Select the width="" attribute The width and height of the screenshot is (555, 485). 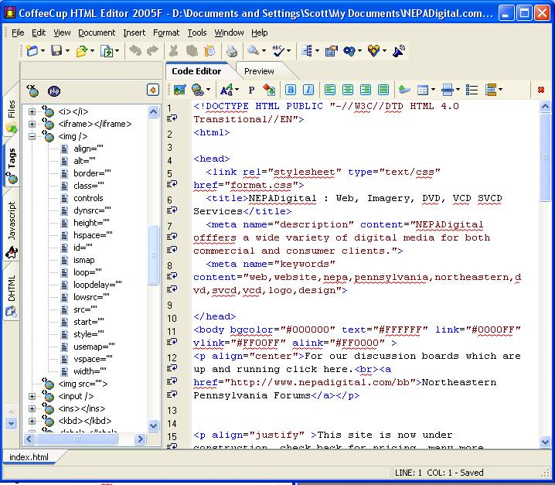pos(90,371)
